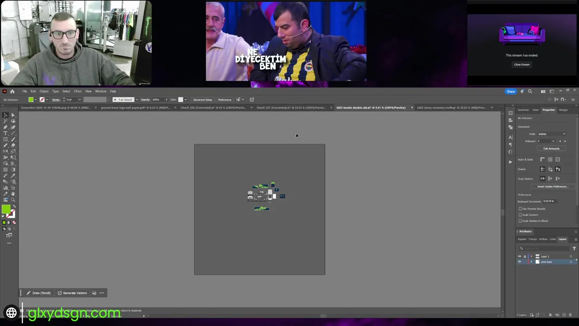The height and width of the screenshot is (326, 579).
Task: Select the Hand tool
Action: 13,194
